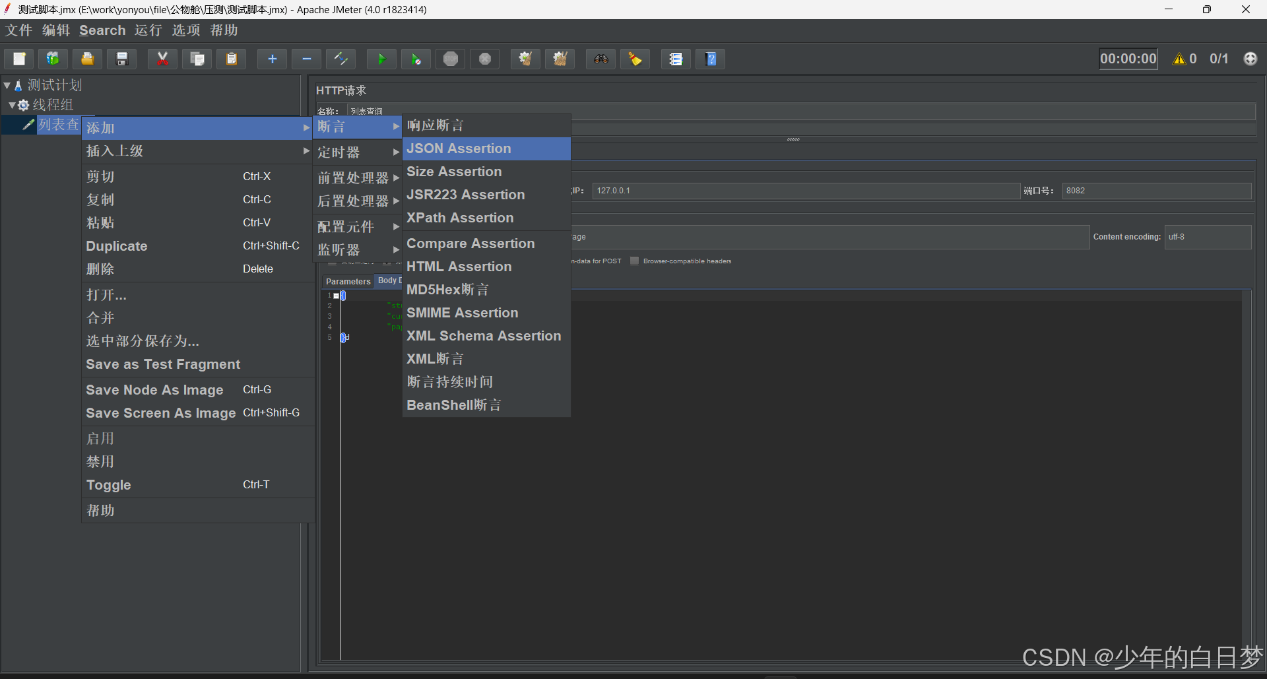Image resolution: width=1267 pixels, height=679 pixels.
Task: Collapse the 测试计划 tree node
Action: pos(7,85)
